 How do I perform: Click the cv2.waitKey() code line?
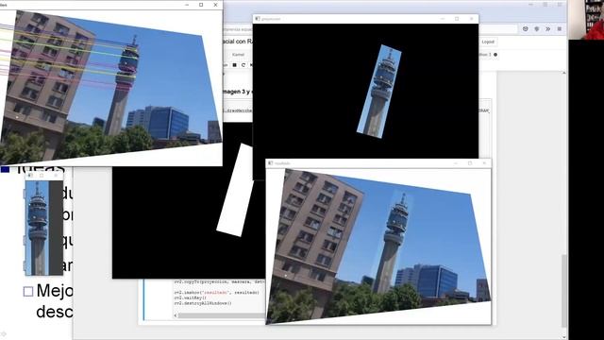[190, 298]
